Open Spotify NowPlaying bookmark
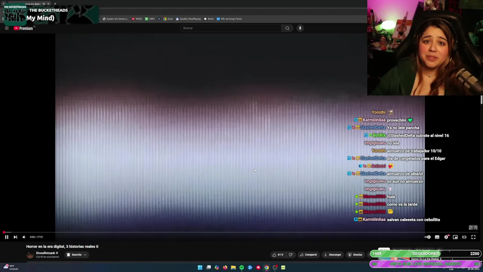 pyautogui.click(x=188, y=19)
